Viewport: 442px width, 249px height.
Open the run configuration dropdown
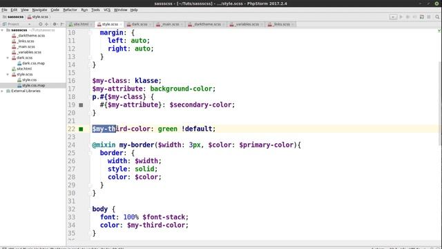pyautogui.click(x=393, y=17)
